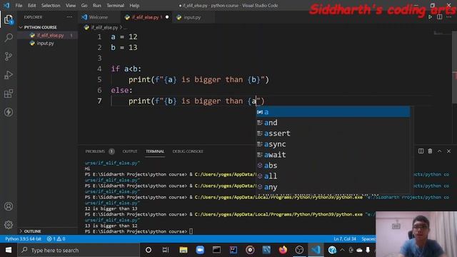Select the TERMINAL panel tab
Viewport: 457px width, 257px height.
(155, 151)
